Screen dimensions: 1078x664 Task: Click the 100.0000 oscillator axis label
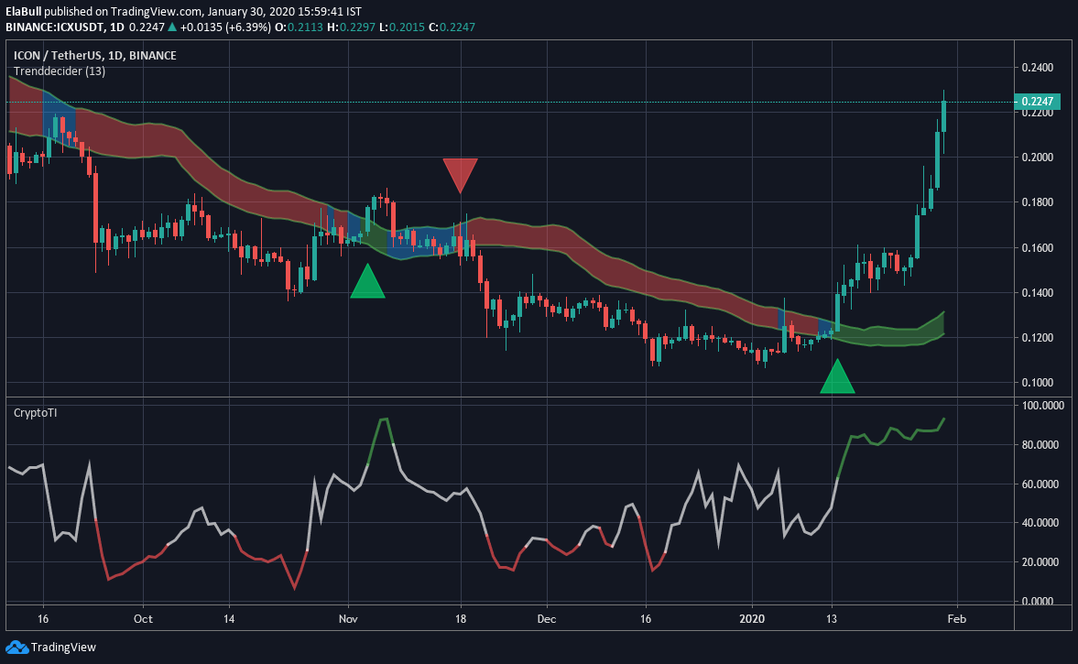pyautogui.click(x=1042, y=406)
